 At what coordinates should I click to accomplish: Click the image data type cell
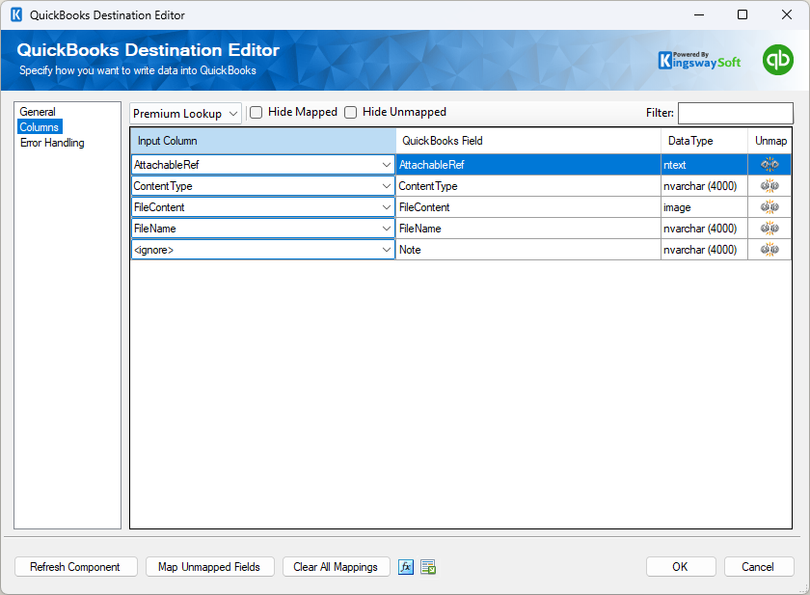tap(704, 207)
